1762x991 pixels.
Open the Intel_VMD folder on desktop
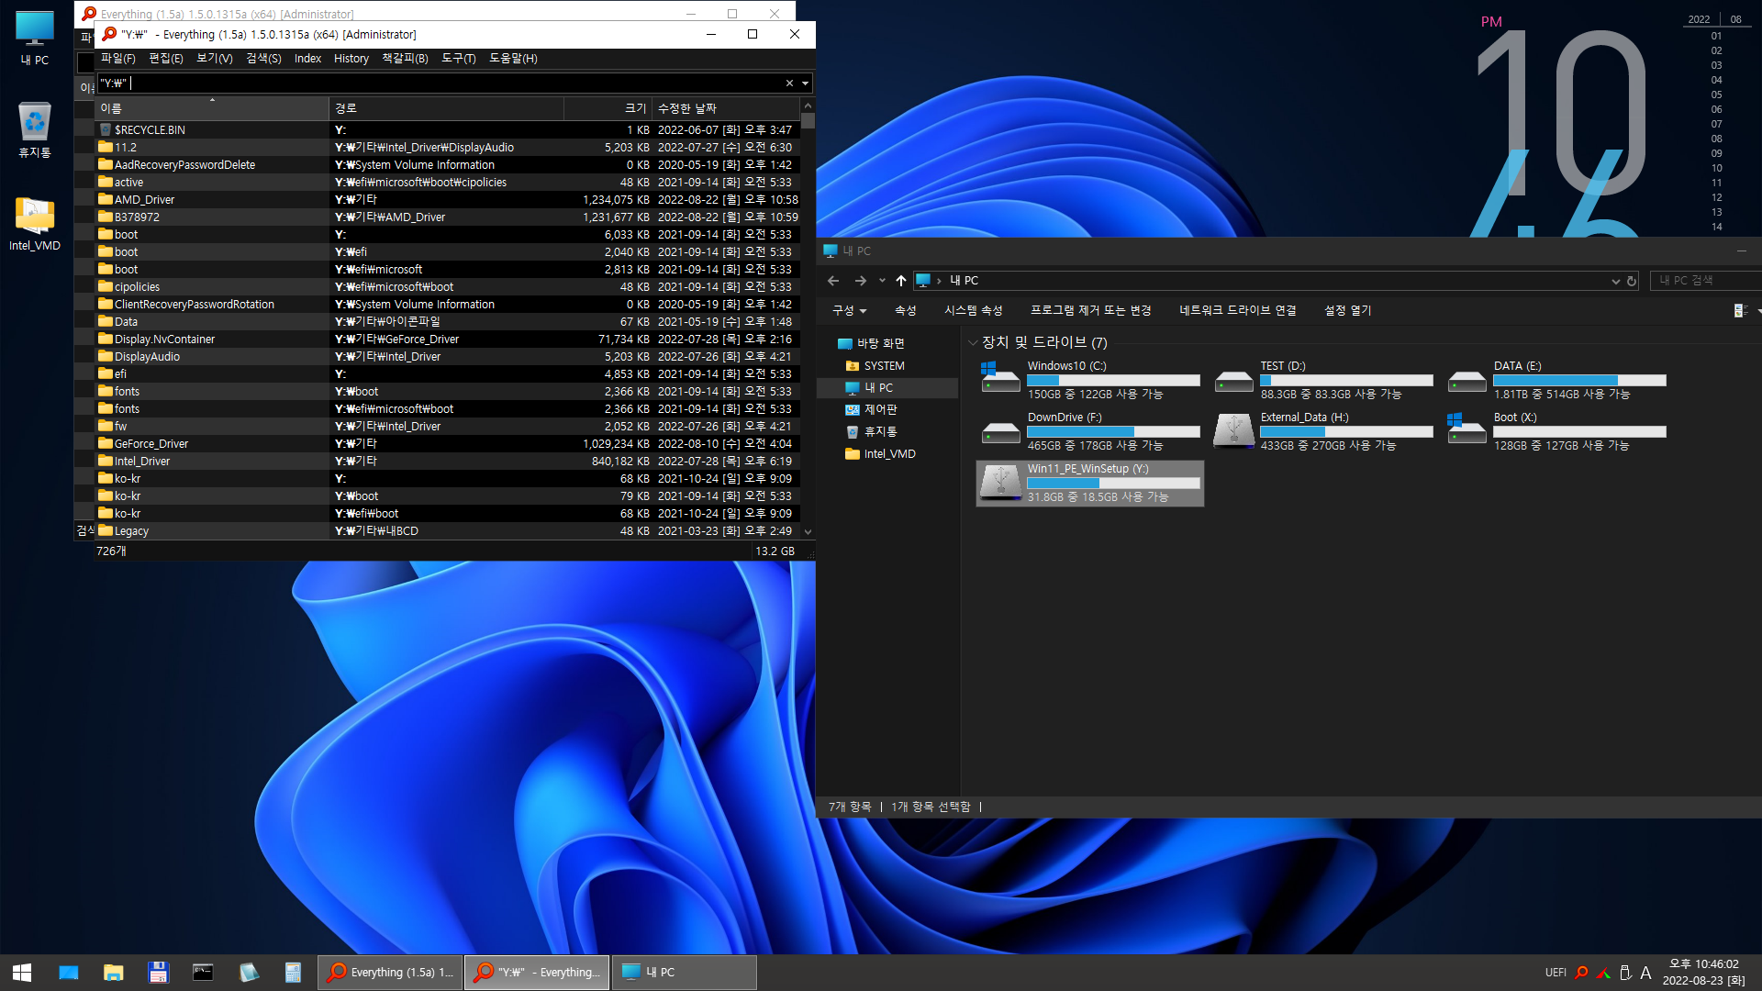pos(35,224)
